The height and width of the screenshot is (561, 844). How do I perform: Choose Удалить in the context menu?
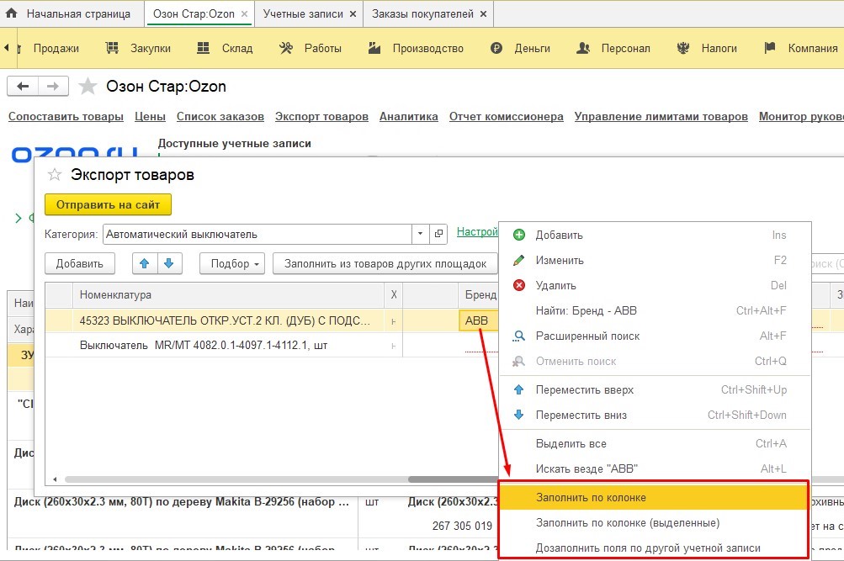click(x=655, y=286)
